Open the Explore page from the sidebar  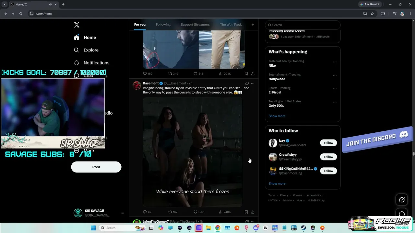point(86,50)
